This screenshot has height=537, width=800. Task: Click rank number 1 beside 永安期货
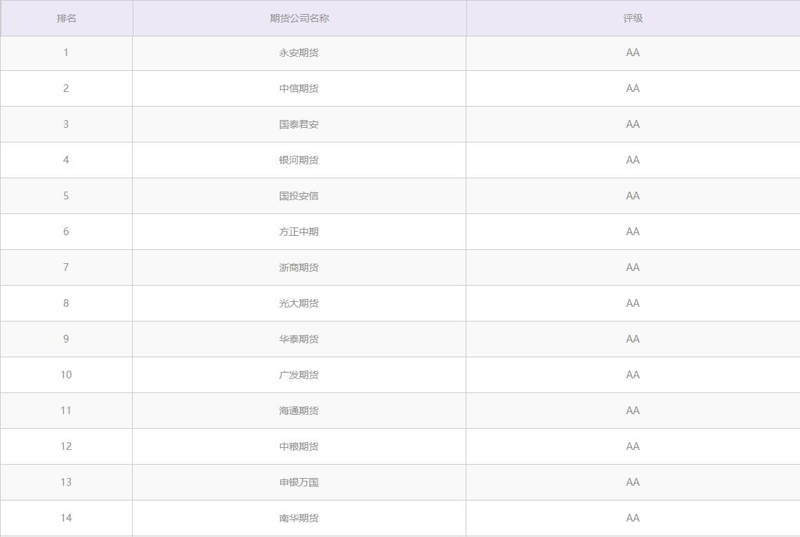click(x=66, y=53)
